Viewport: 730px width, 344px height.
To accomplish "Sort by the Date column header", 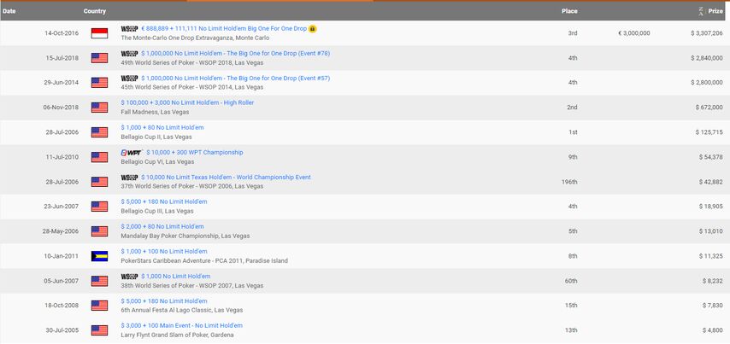I will (x=9, y=11).
